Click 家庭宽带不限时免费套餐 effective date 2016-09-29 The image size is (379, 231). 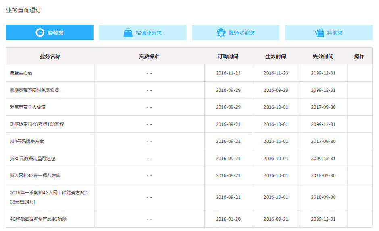tap(276, 90)
